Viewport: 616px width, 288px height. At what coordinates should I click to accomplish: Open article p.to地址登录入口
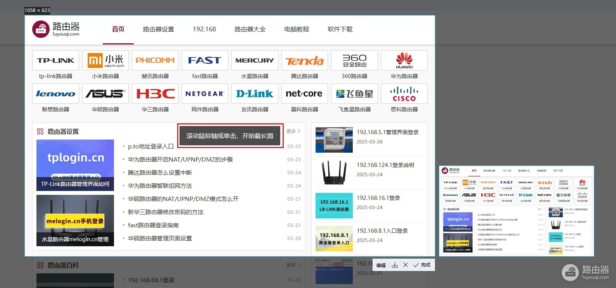point(151,146)
